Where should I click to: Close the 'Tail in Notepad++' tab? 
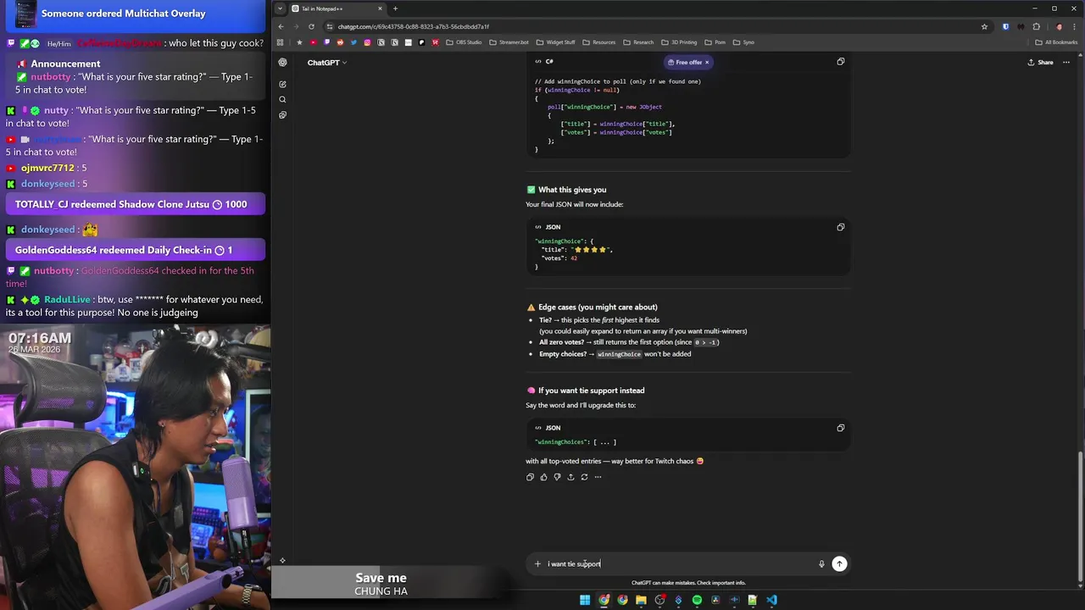coord(380,8)
